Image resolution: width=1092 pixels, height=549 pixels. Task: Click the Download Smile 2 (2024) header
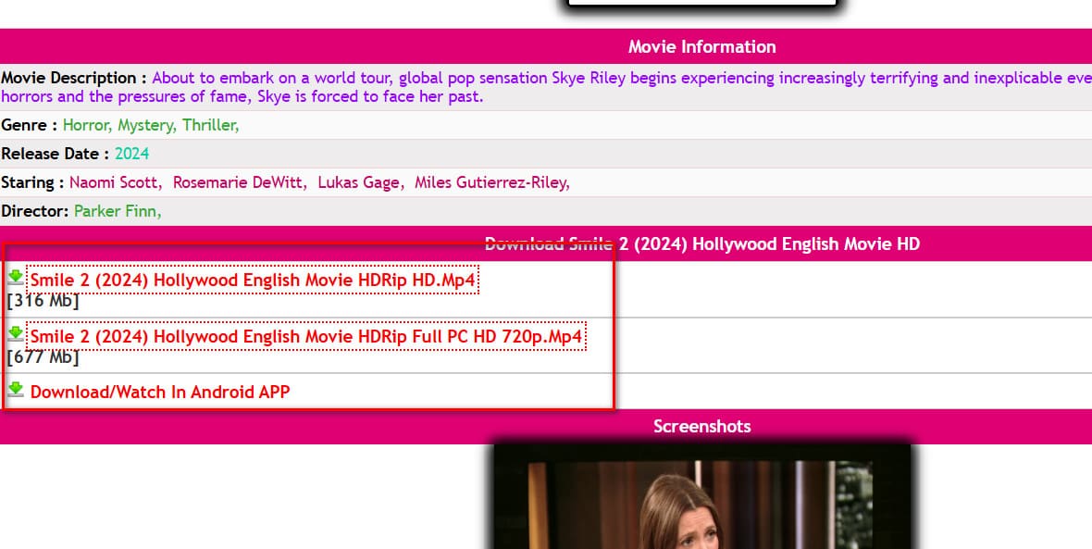(702, 243)
